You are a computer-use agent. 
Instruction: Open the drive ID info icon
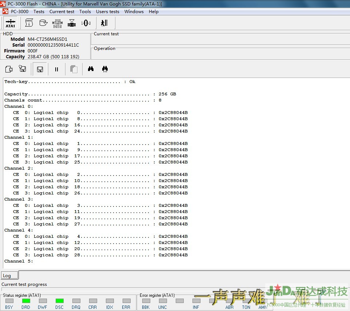(29, 23)
